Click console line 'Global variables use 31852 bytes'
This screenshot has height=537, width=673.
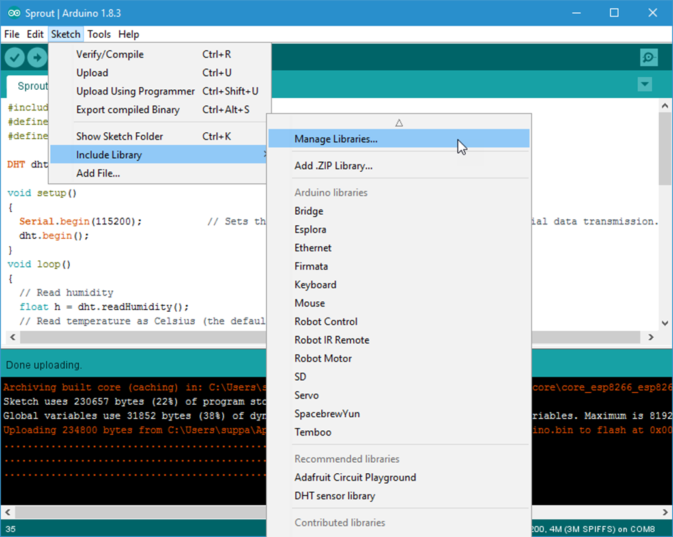[x=135, y=416]
